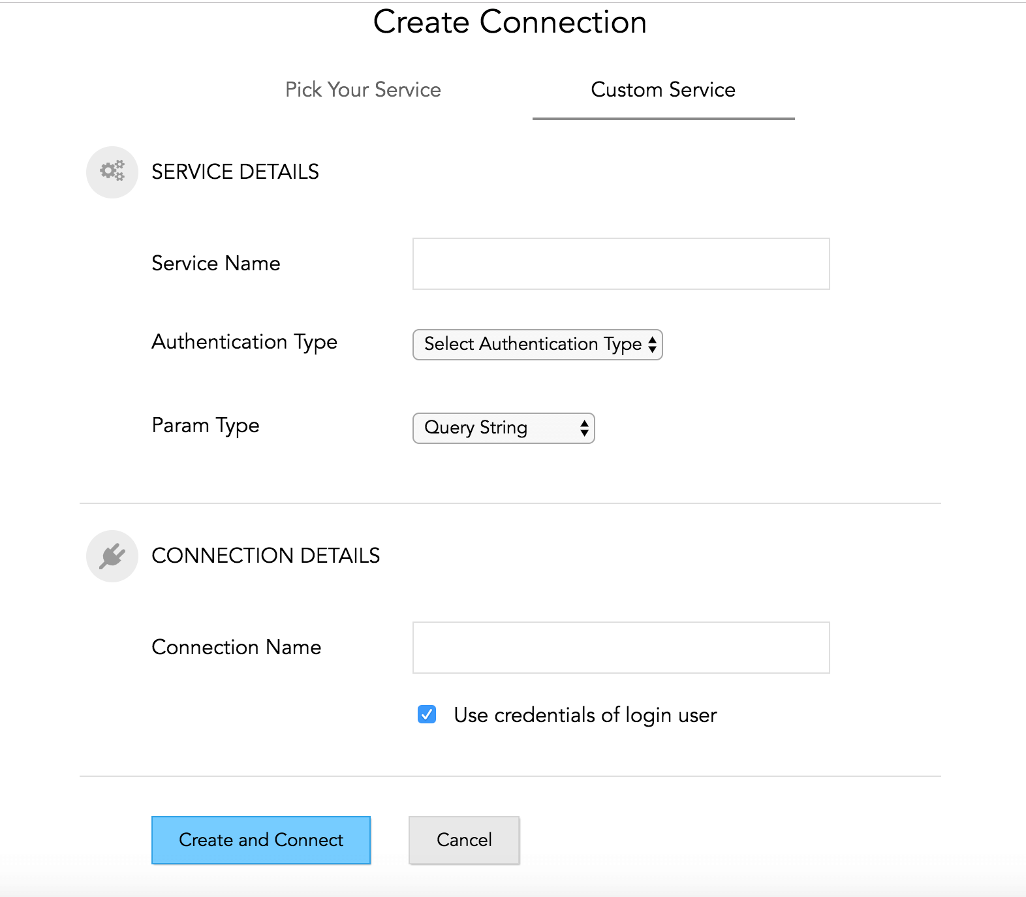Click the up-down arrows on the Authentication Type selector

click(653, 345)
